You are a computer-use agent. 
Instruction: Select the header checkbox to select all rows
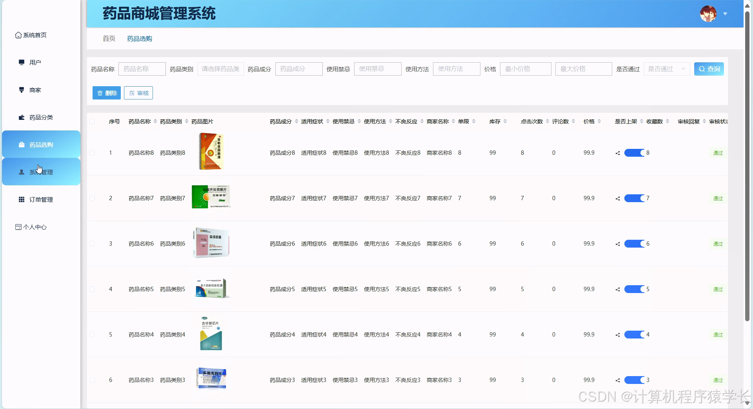tap(93, 121)
